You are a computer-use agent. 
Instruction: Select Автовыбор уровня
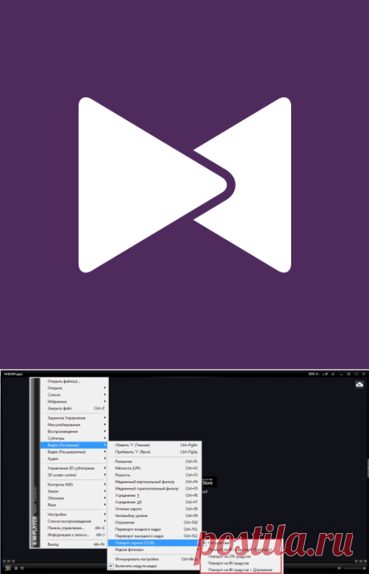point(154,515)
